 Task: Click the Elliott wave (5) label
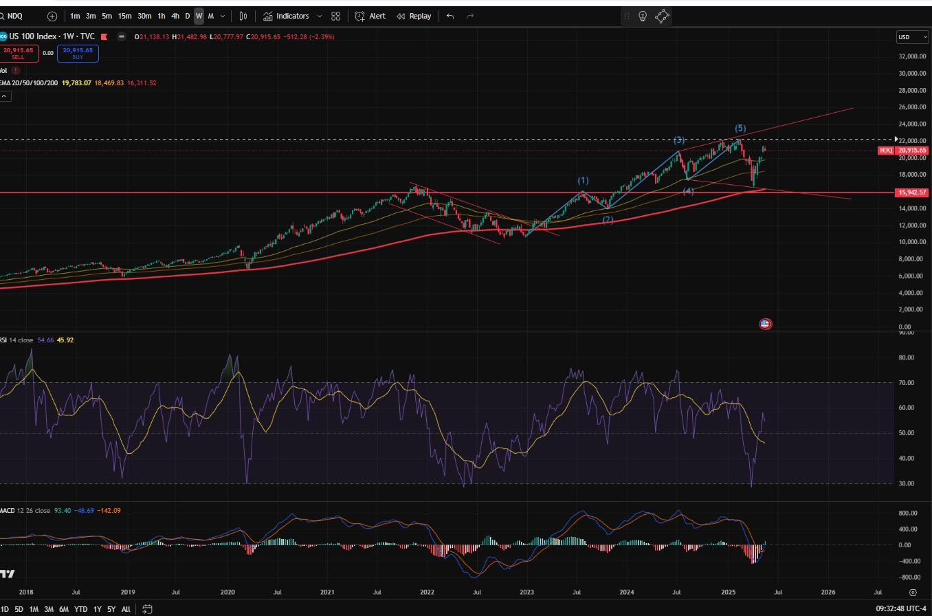click(740, 129)
